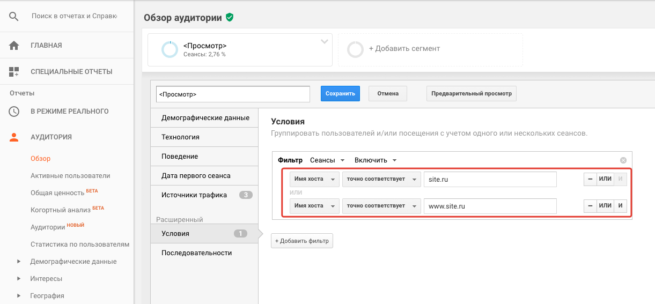Open the Просмотр segment chevron menu
This screenshot has width=655, height=304.
(324, 41)
